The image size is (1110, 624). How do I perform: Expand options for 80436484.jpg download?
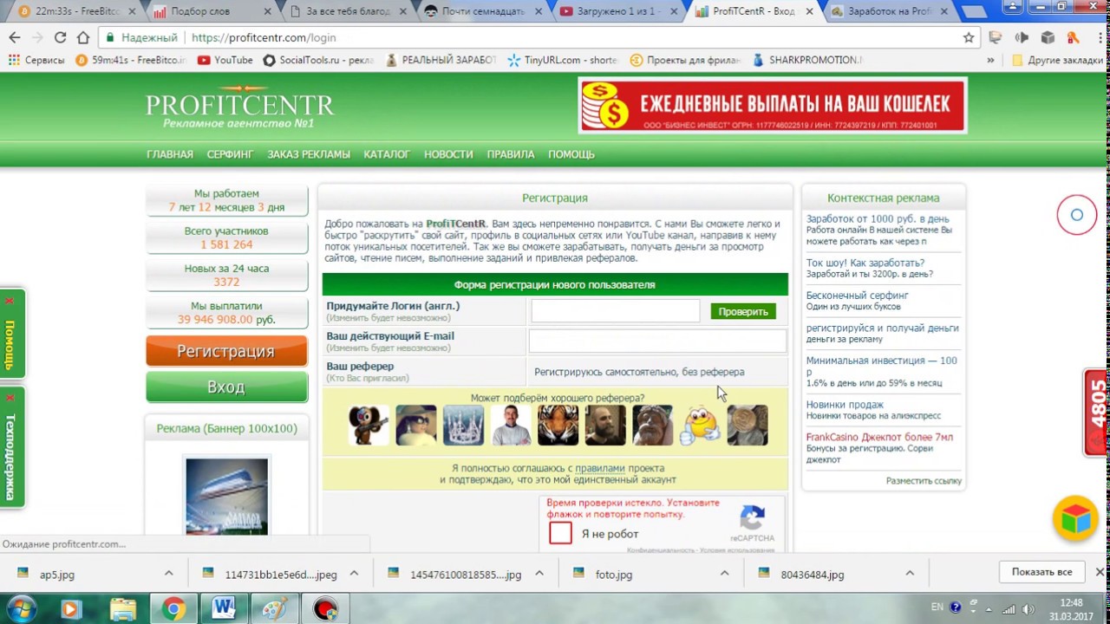point(910,574)
